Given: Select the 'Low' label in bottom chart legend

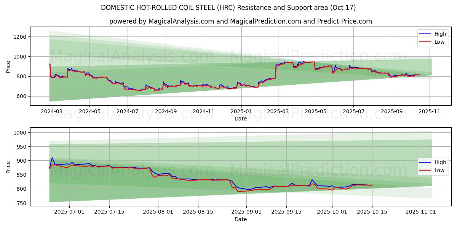Looking at the screenshot, I should [439, 170].
